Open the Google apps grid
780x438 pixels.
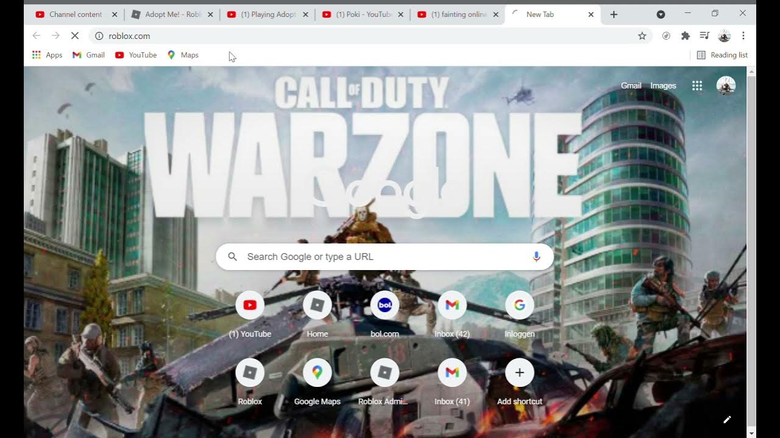[697, 86]
